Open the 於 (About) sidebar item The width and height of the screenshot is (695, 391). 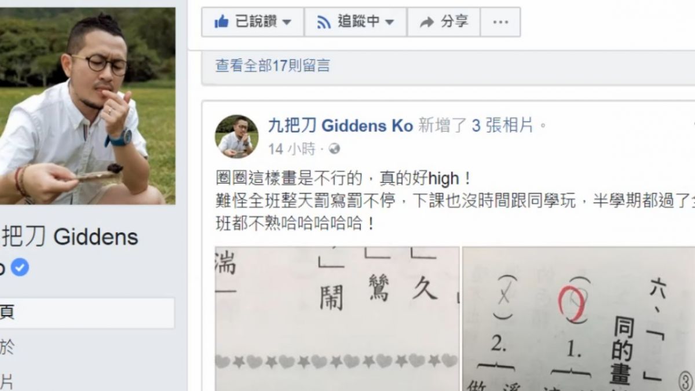(x=7, y=348)
